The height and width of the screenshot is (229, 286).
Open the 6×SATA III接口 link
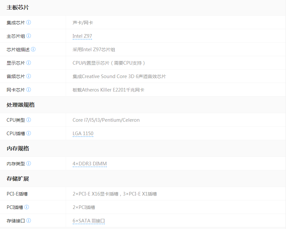pos(89,221)
